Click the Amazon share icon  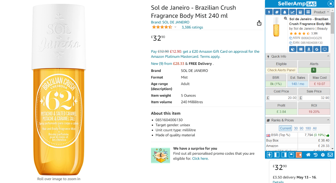pos(259,23)
